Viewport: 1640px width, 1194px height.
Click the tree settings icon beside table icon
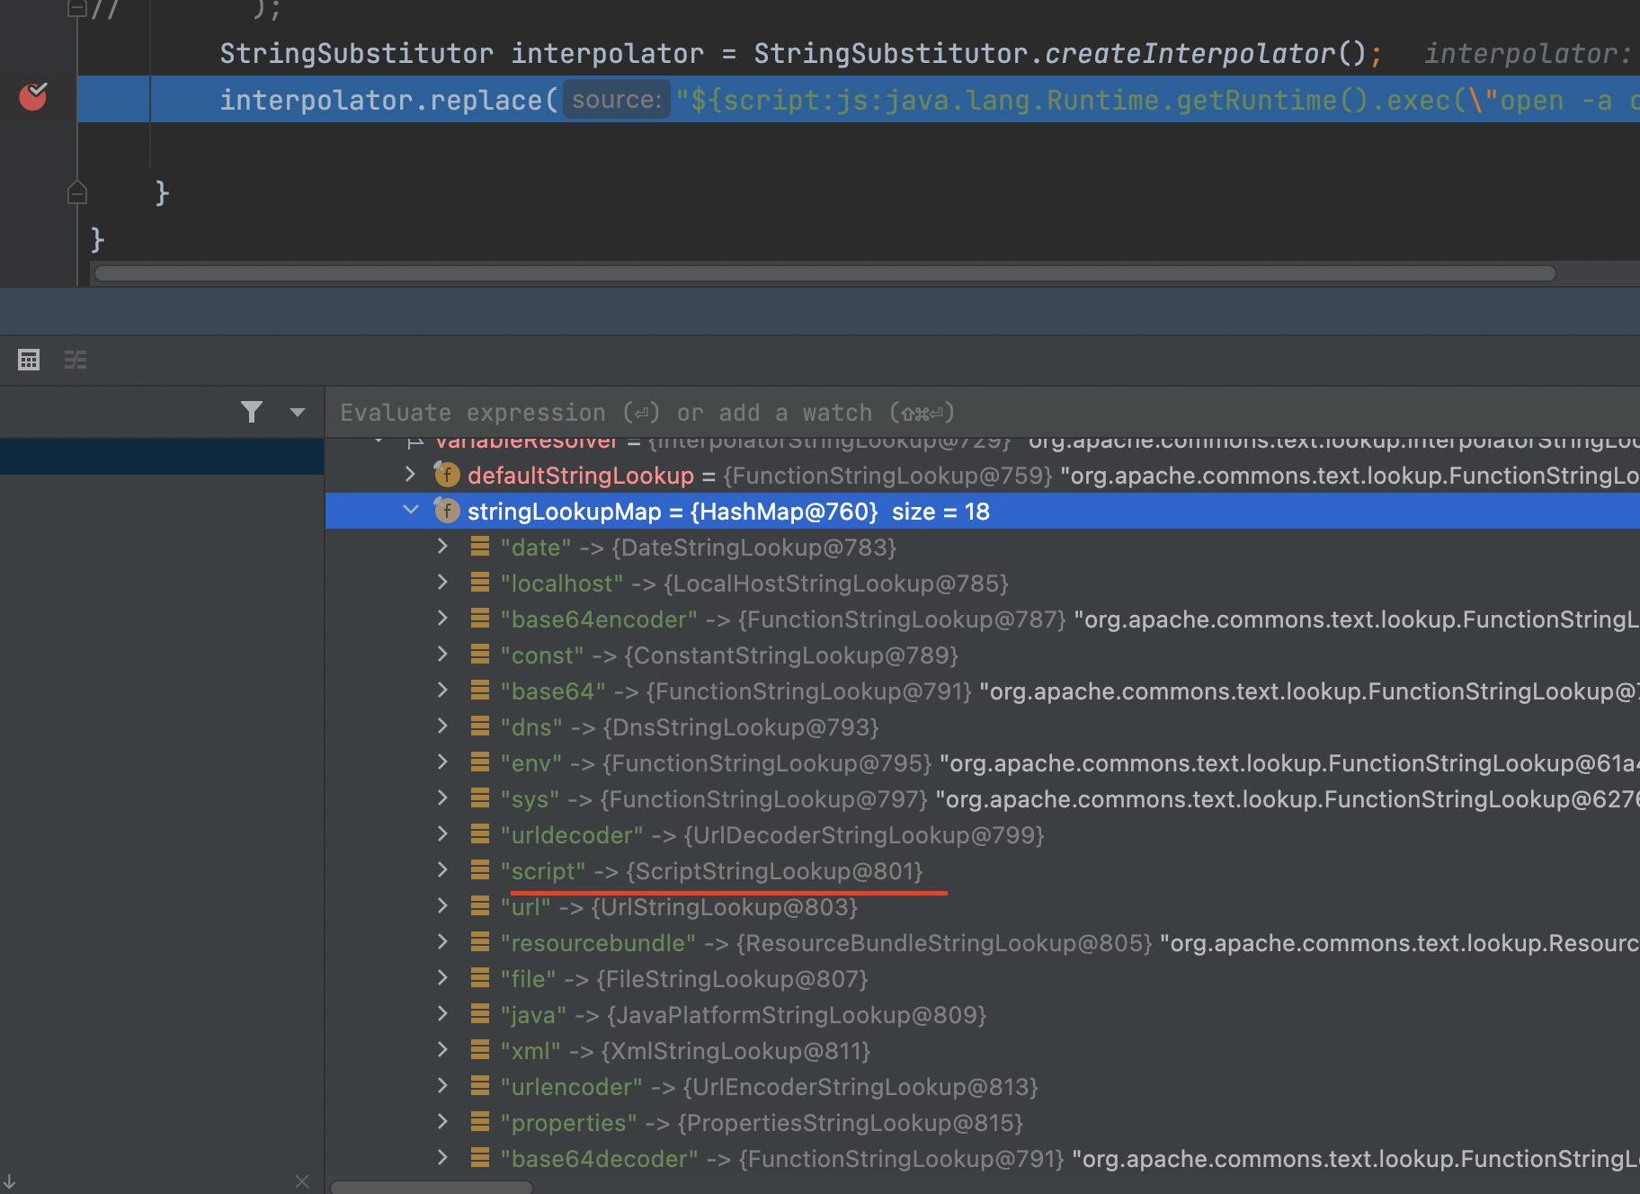coord(76,360)
